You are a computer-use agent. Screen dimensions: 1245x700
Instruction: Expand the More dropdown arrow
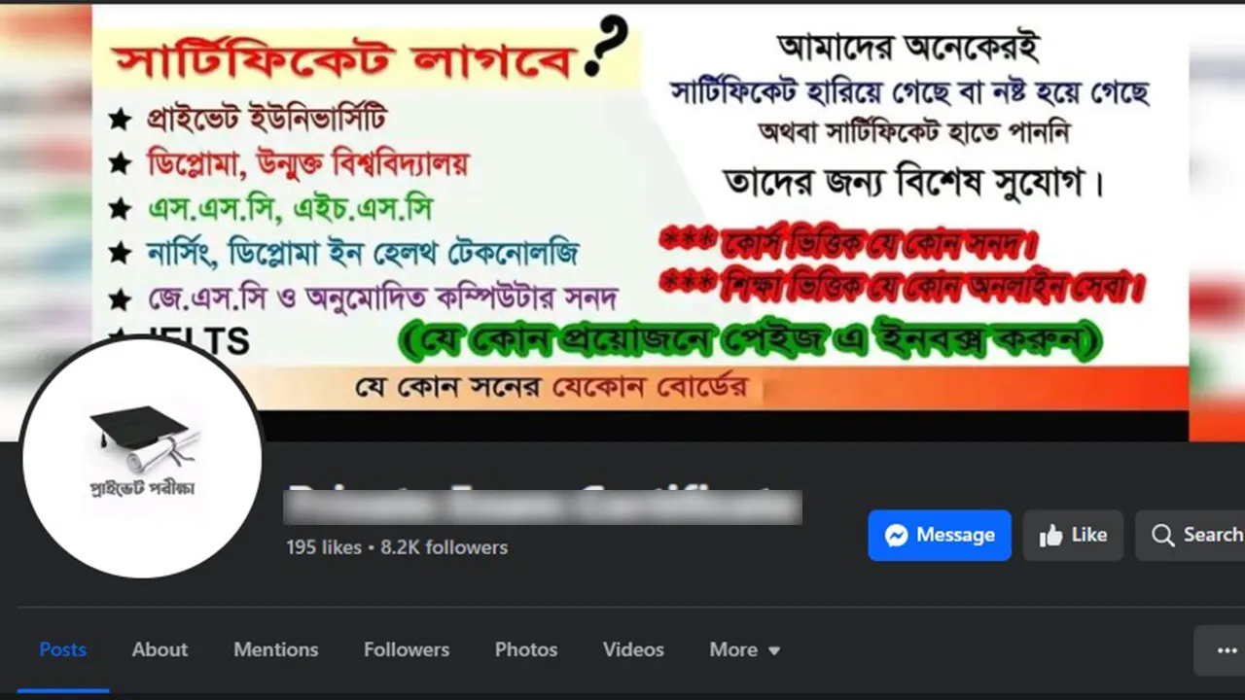[x=774, y=650]
